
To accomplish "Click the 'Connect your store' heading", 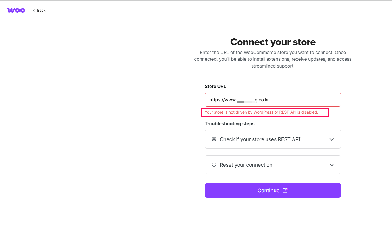I will tap(273, 42).
